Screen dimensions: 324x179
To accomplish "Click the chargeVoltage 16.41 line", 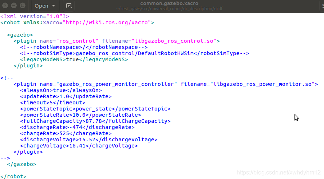I will 79,146.
